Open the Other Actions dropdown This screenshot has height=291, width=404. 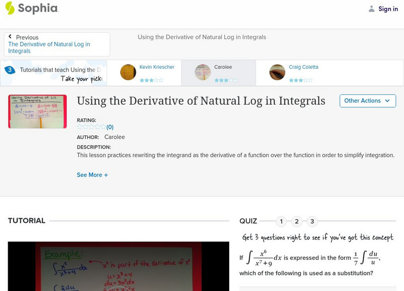click(x=367, y=101)
